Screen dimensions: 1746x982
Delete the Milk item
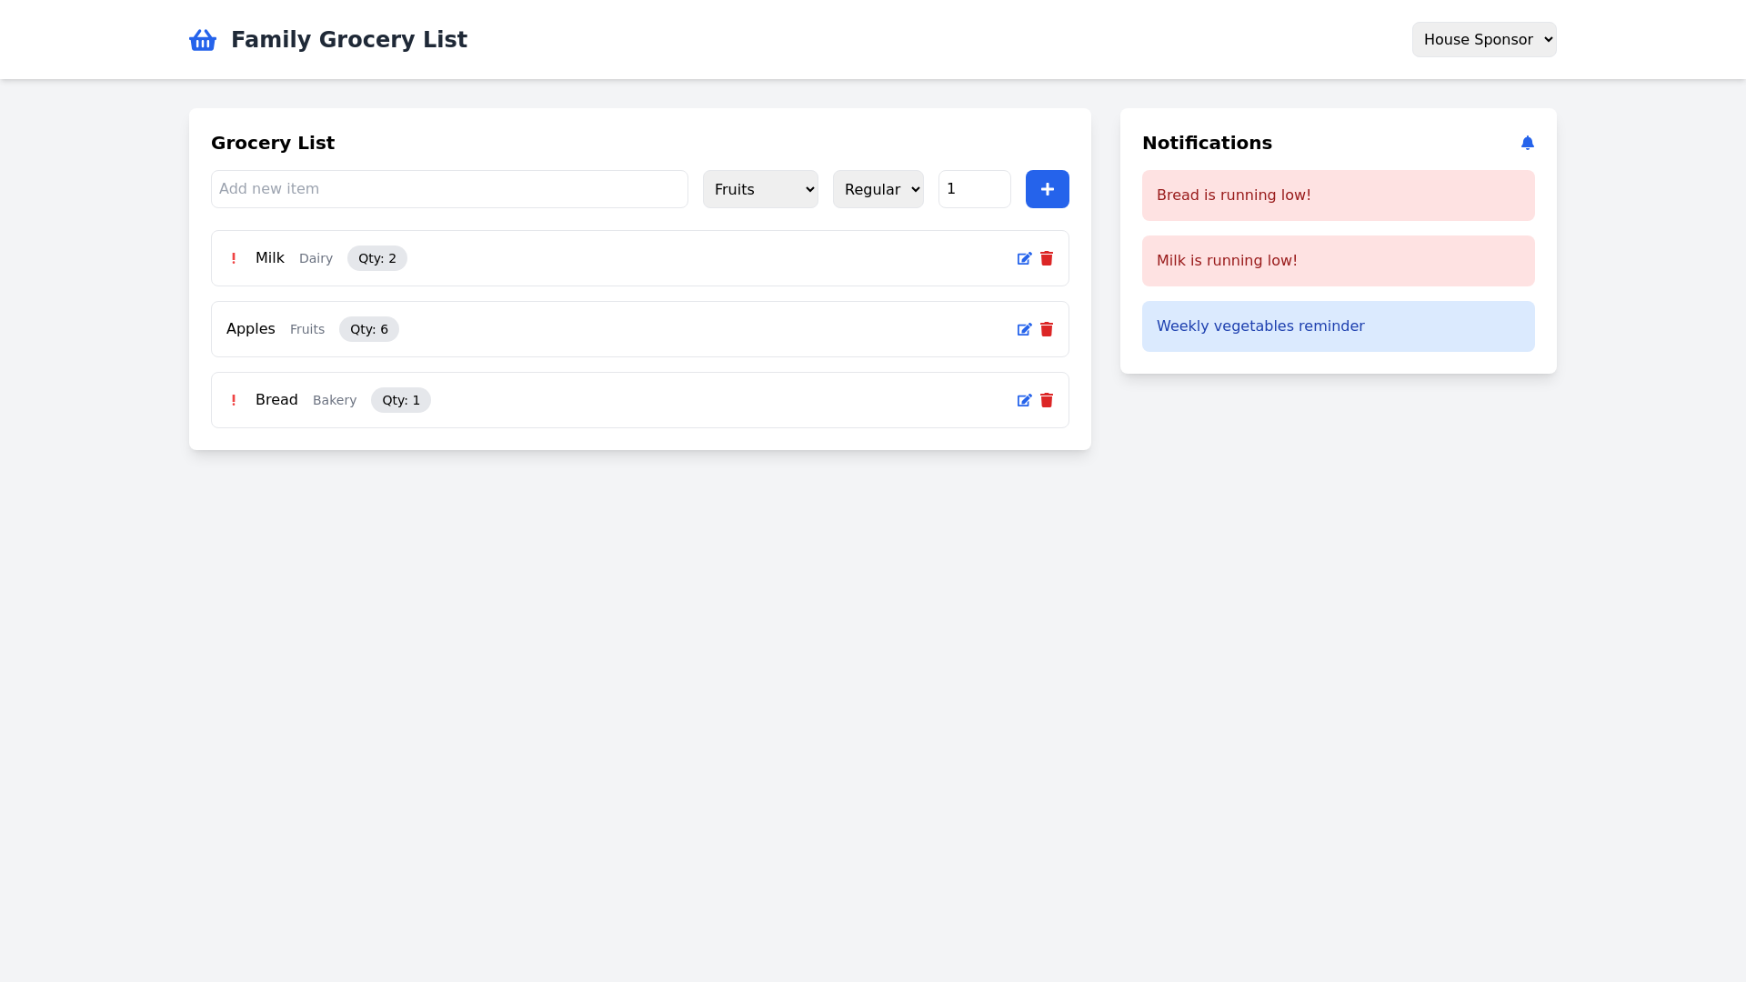click(1047, 259)
